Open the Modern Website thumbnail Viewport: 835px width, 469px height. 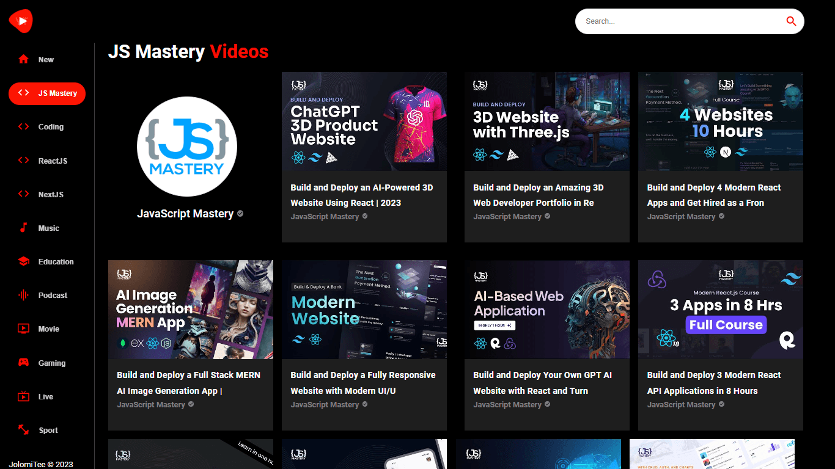point(364,310)
